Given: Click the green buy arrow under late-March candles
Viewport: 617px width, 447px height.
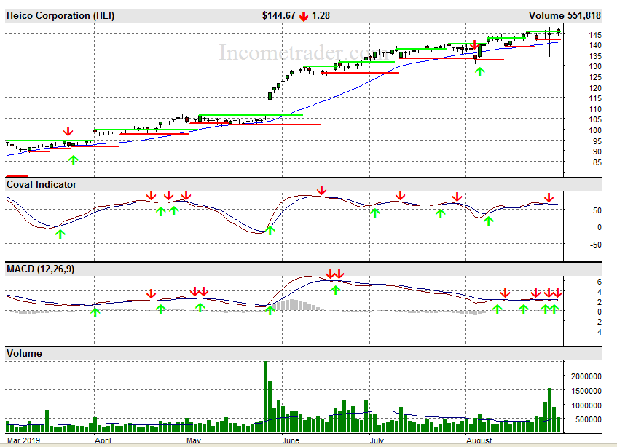Looking at the screenshot, I should (73, 159).
